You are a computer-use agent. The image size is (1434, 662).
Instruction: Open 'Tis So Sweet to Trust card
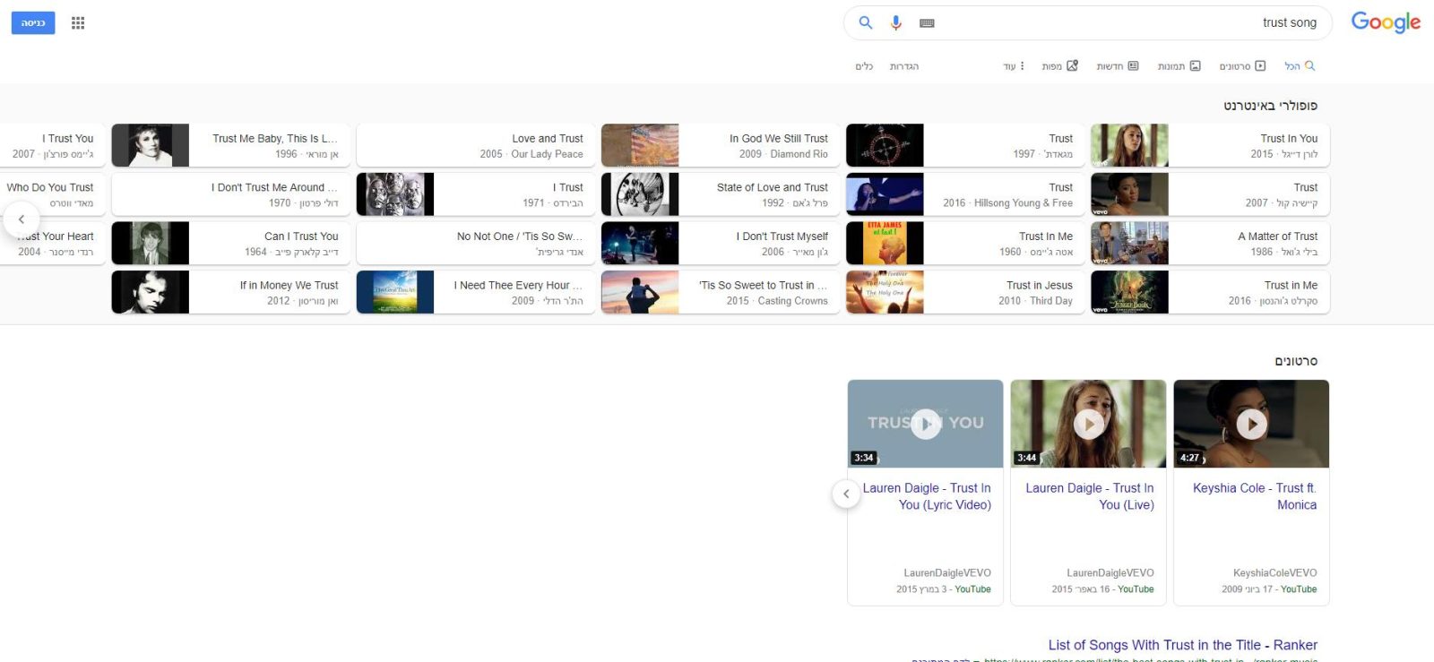[x=721, y=292]
